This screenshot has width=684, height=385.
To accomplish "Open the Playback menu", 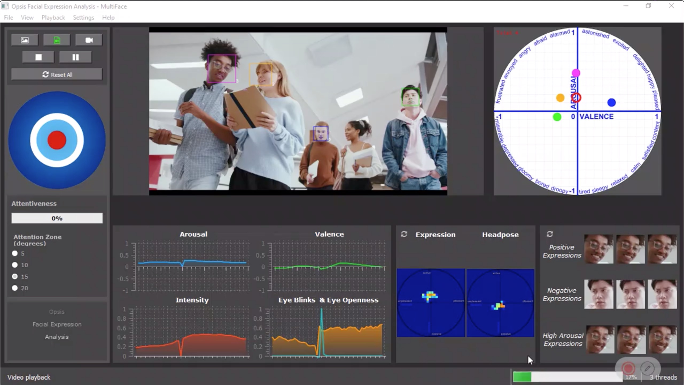I will coord(53,17).
